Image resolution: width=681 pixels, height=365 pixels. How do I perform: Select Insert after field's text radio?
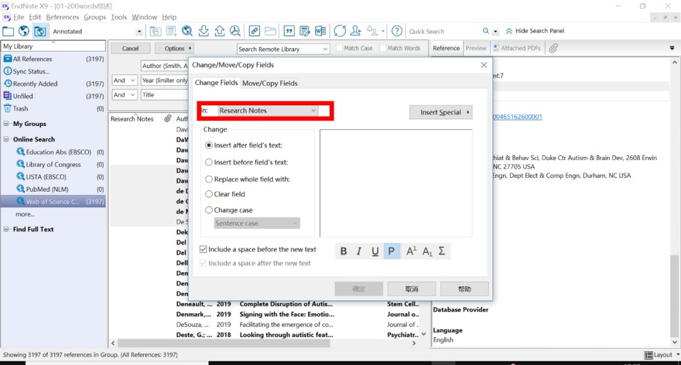pyautogui.click(x=209, y=146)
